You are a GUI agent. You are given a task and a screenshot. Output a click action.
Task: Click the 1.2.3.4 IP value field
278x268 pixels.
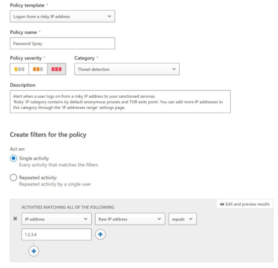pos(57,234)
